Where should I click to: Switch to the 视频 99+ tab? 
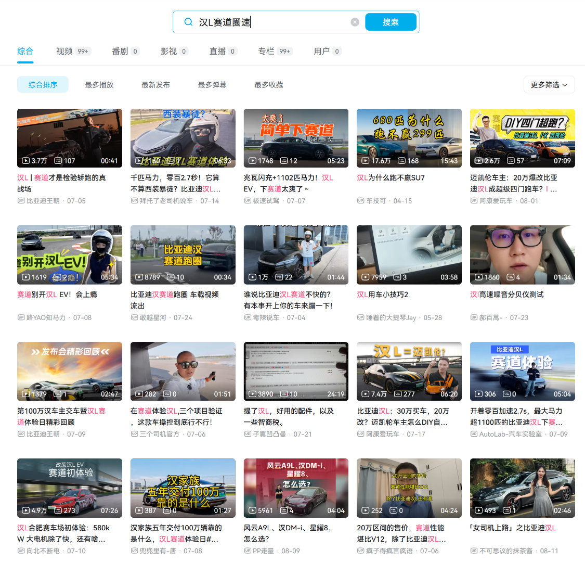(73, 51)
